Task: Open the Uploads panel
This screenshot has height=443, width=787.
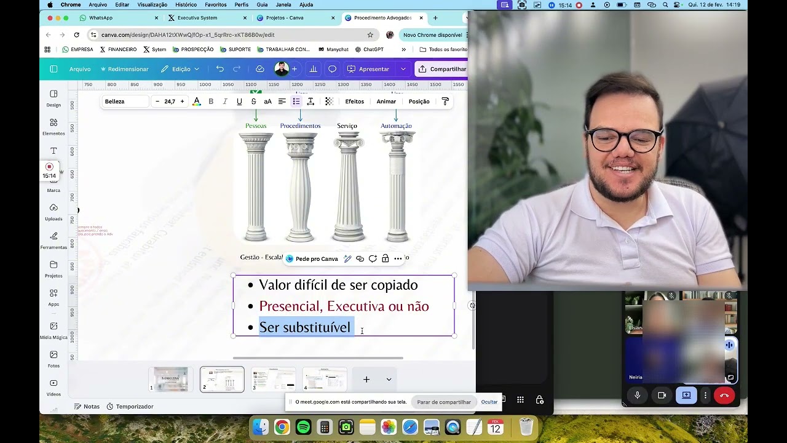Action: click(53, 212)
